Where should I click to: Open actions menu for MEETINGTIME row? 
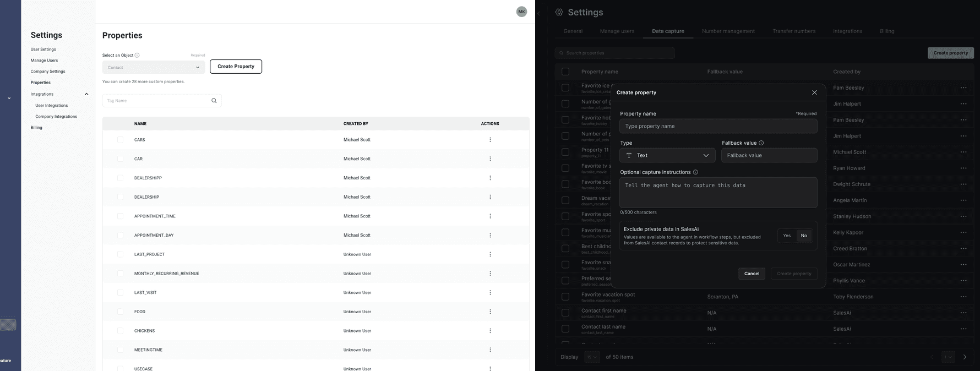click(x=490, y=350)
